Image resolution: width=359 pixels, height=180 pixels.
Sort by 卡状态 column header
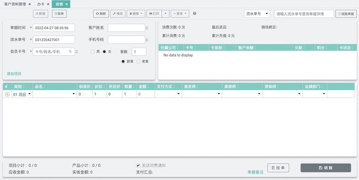pyautogui.click(x=347, y=48)
